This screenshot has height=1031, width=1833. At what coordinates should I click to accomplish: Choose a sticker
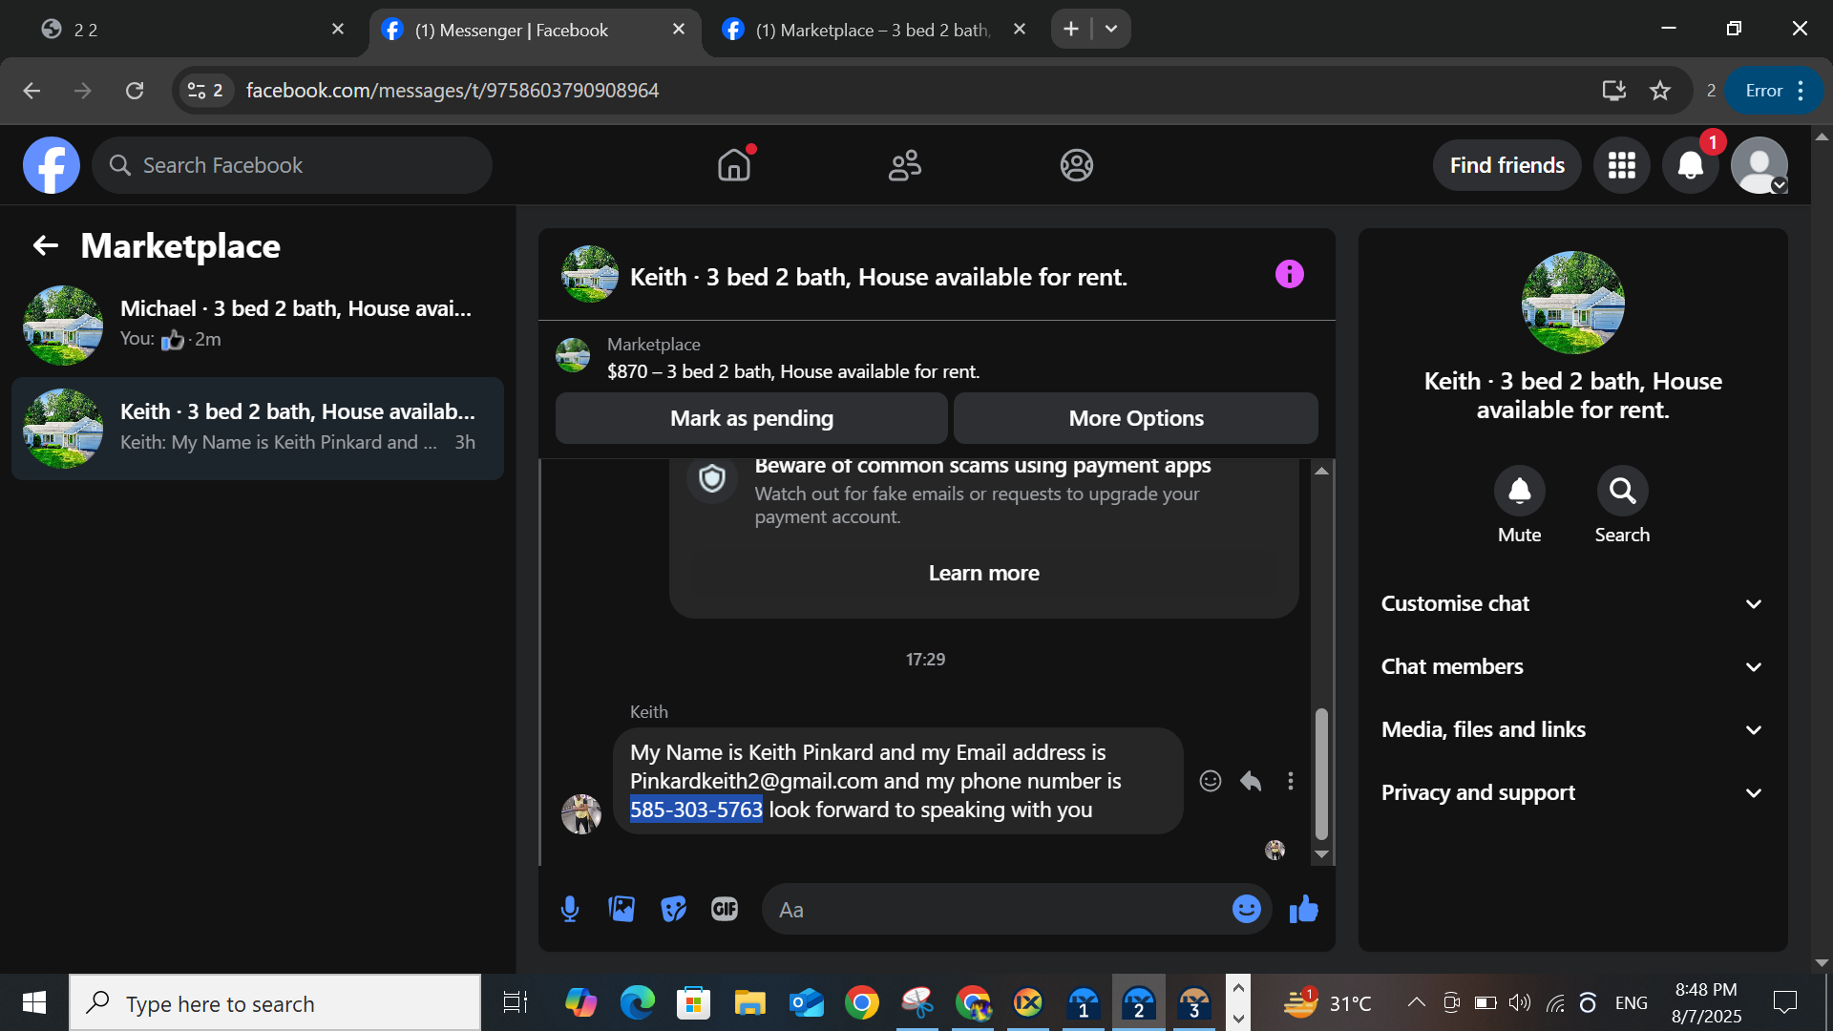point(673,909)
